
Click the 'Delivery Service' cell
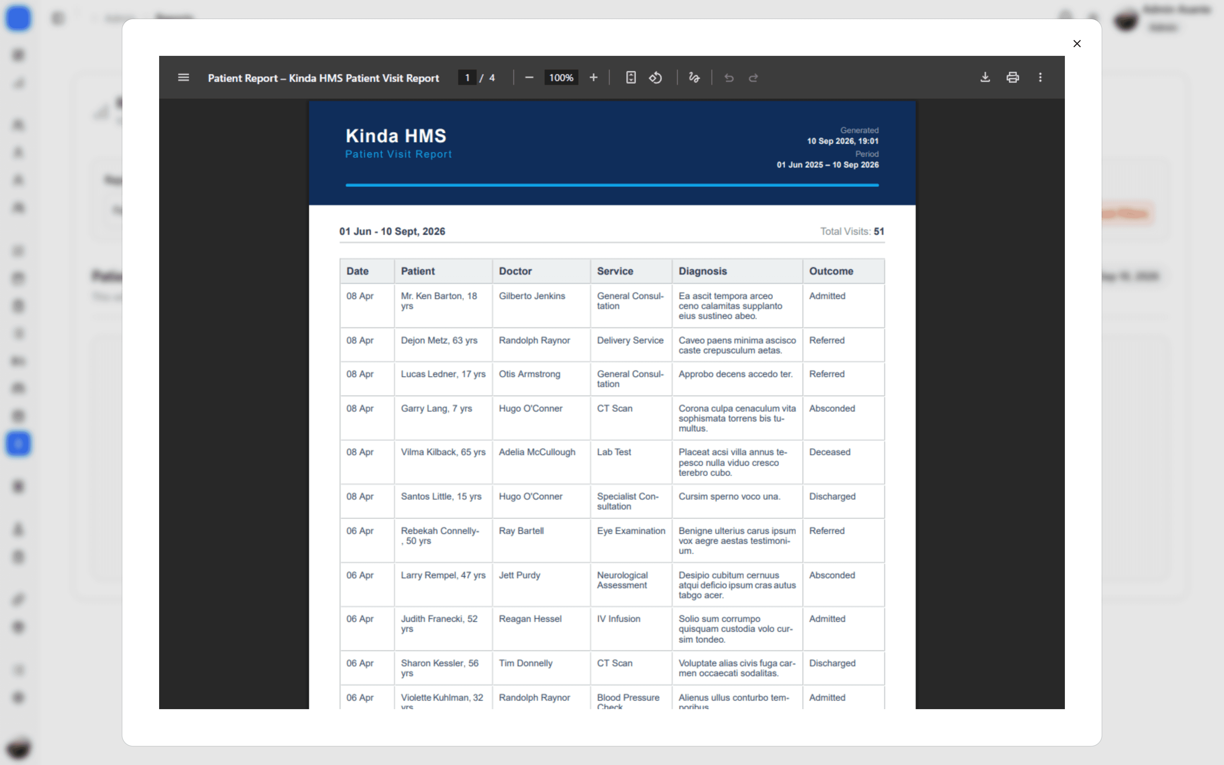tap(631, 345)
